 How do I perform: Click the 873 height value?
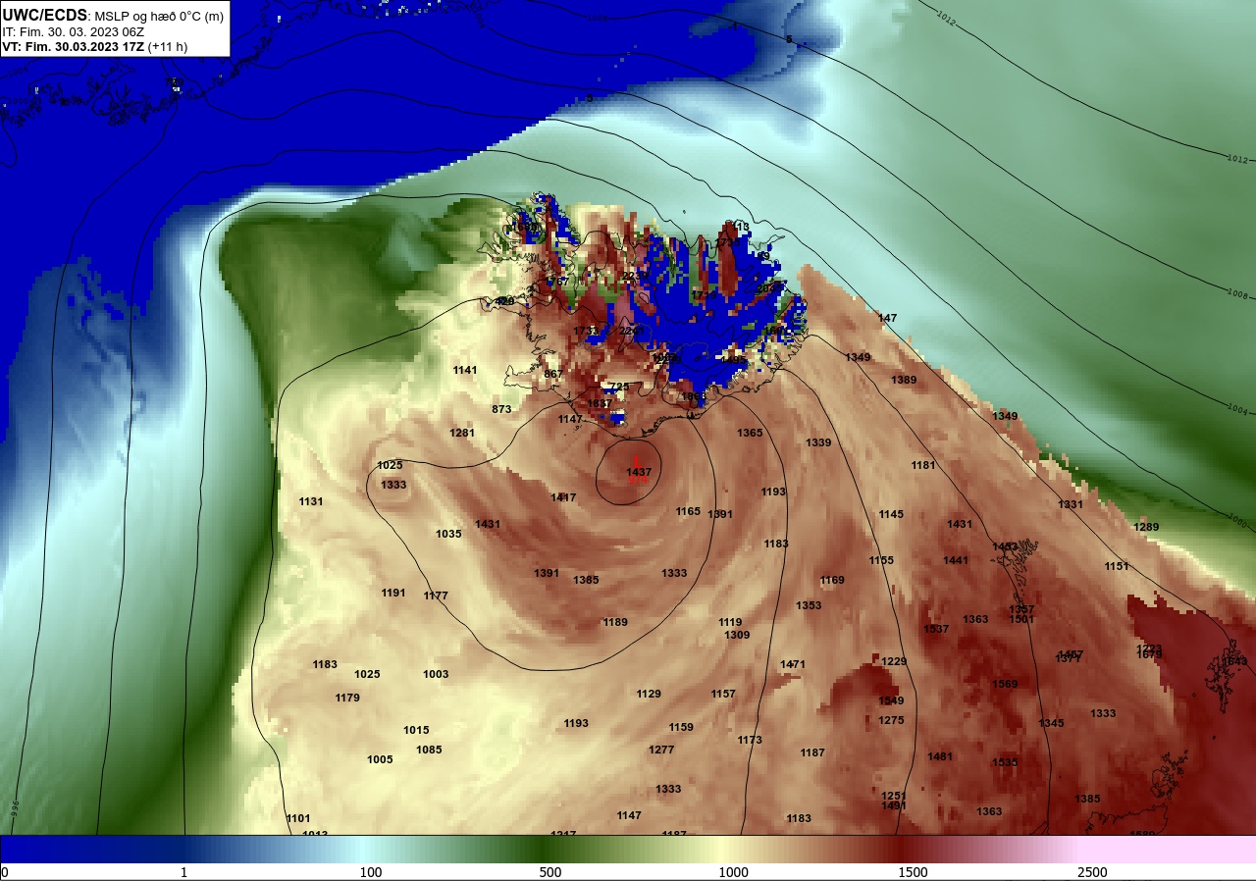tap(501, 409)
